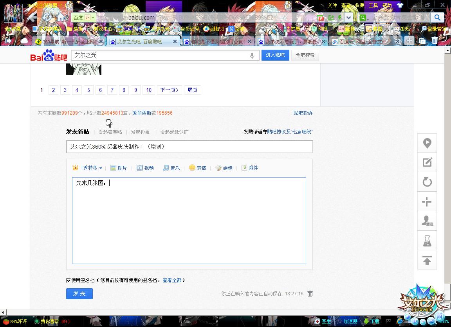Delete saved draft with trash icon
The height and width of the screenshot is (327, 451).
[x=310, y=294]
